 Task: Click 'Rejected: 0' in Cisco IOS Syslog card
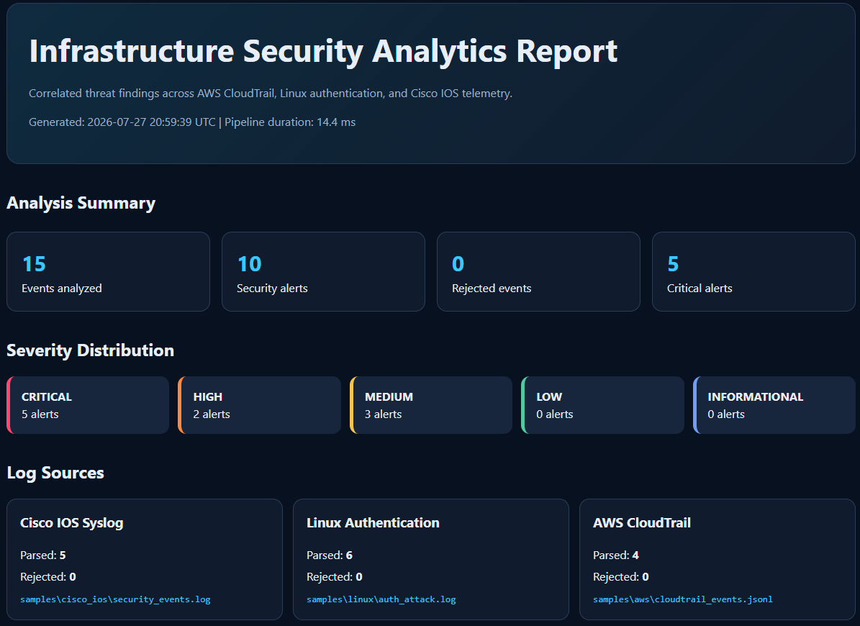pyautogui.click(x=48, y=576)
